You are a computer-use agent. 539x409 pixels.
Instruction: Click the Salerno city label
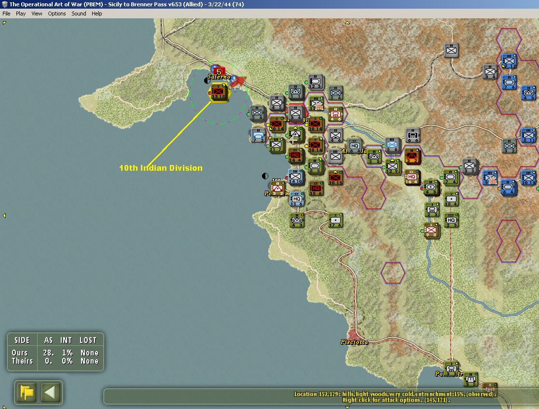219,77
